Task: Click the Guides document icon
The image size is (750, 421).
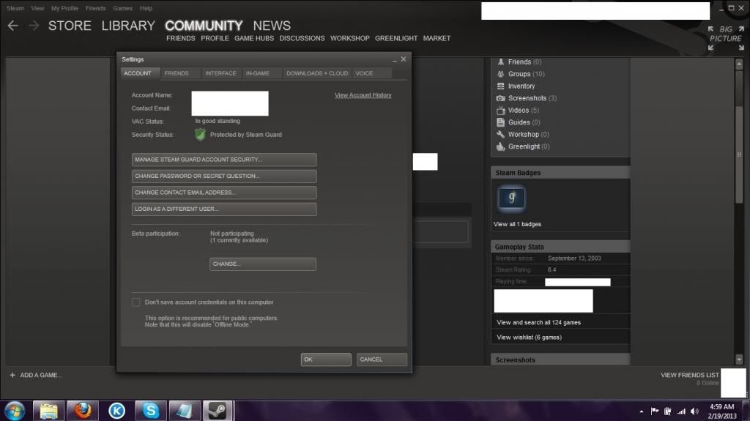Action: (501, 122)
